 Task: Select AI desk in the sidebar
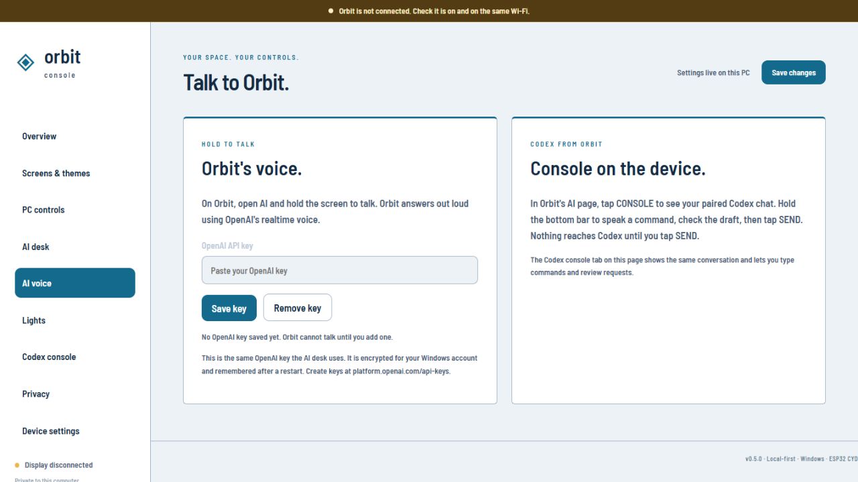click(x=74, y=247)
